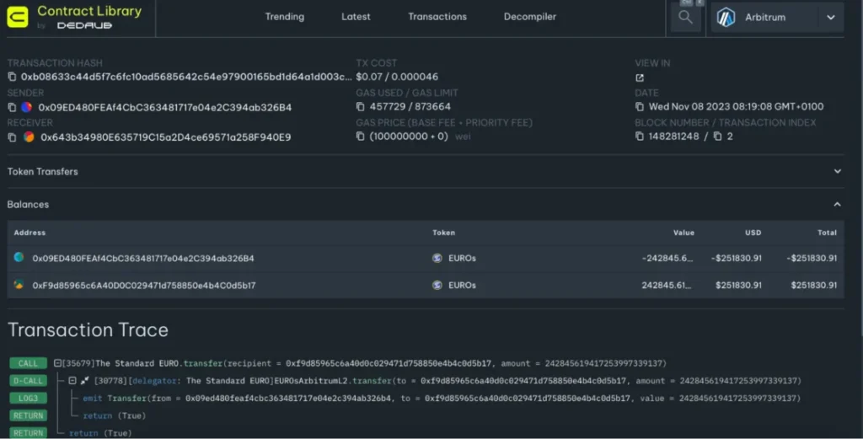The image size is (863, 439).
Task: Copy the gas used value
Action: coord(361,107)
